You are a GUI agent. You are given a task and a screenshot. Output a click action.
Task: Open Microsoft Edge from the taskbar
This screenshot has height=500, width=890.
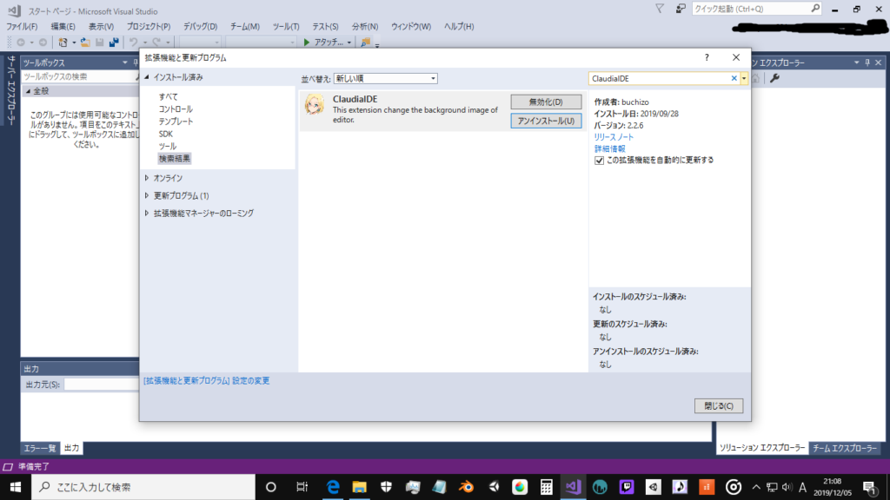pos(333,487)
